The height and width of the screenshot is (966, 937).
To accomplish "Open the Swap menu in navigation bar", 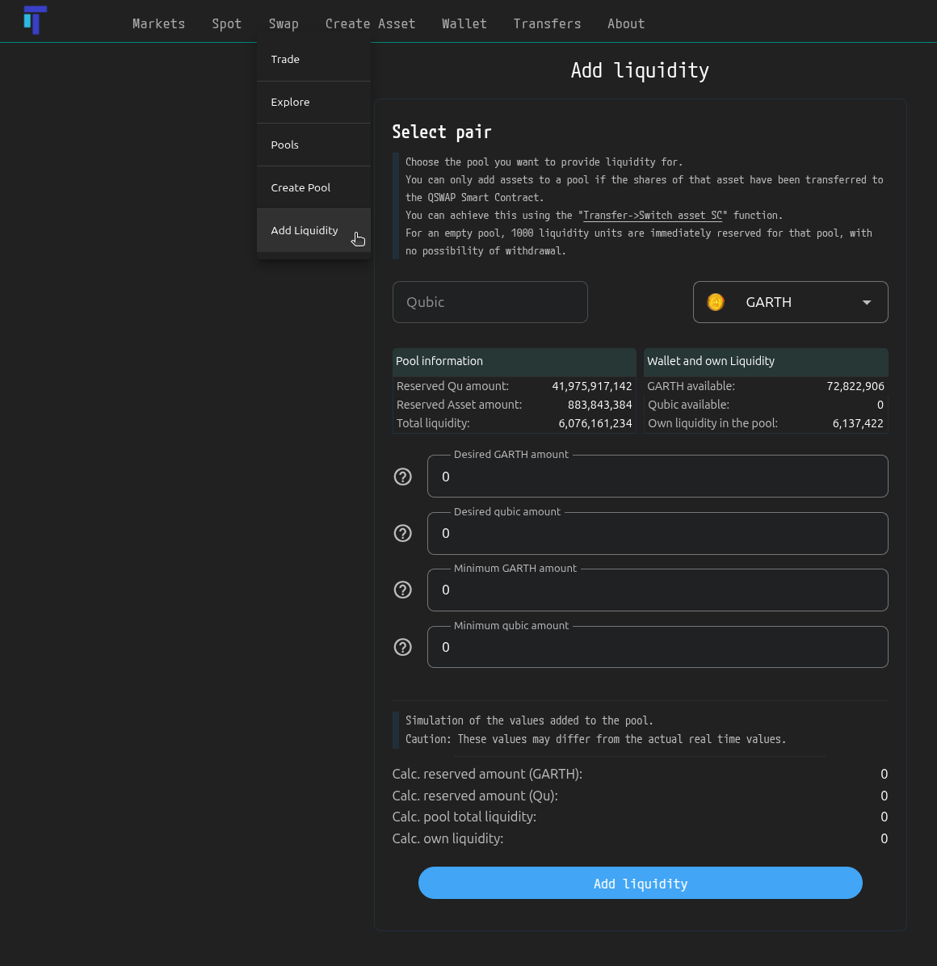I will point(284,23).
